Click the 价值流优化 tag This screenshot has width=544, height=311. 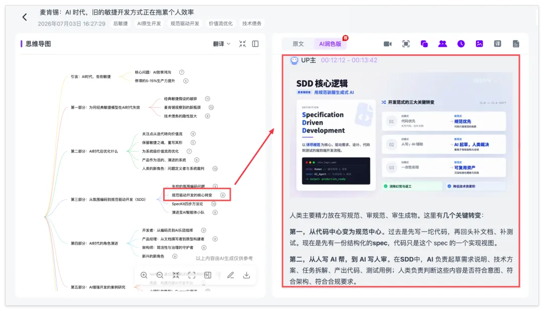[221, 24]
